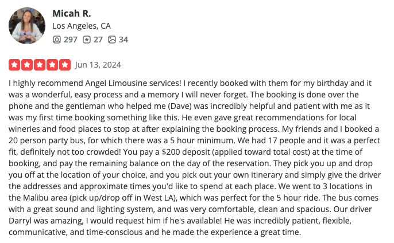Click the 27 reviews count

pyautogui.click(x=98, y=40)
